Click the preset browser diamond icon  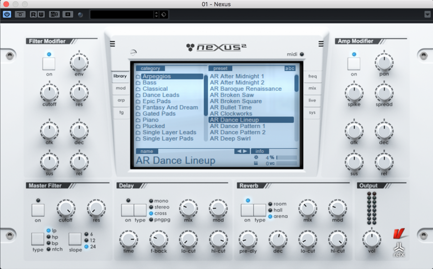pos(164,14)
